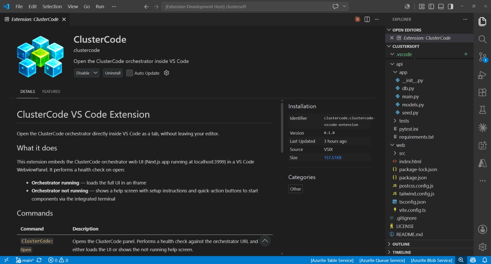Image resolution: width=491 pixels, height=264 pixels.
Task: Open the Azure view in activity bar
Action: [x=482, y=163]
